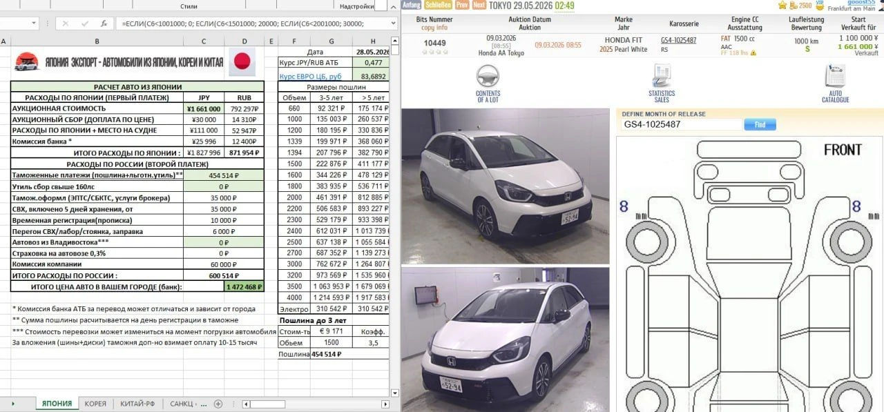Click the rating stars under lot 10449
The width and height of the screenshot is (884, 412).
pos(435,52)
